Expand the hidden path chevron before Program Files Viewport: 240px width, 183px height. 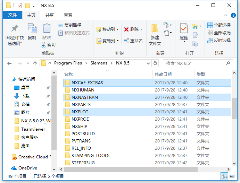pos(50,63)
